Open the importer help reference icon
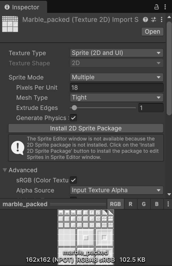Image resolution: width=172 pixels, height=266 pixels. click(146, 20)
